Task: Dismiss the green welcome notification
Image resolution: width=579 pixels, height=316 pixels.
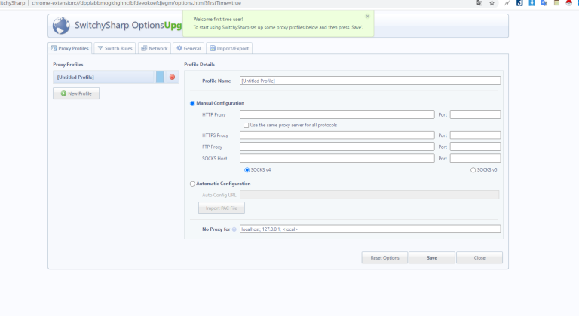Action: pos(367,16)
